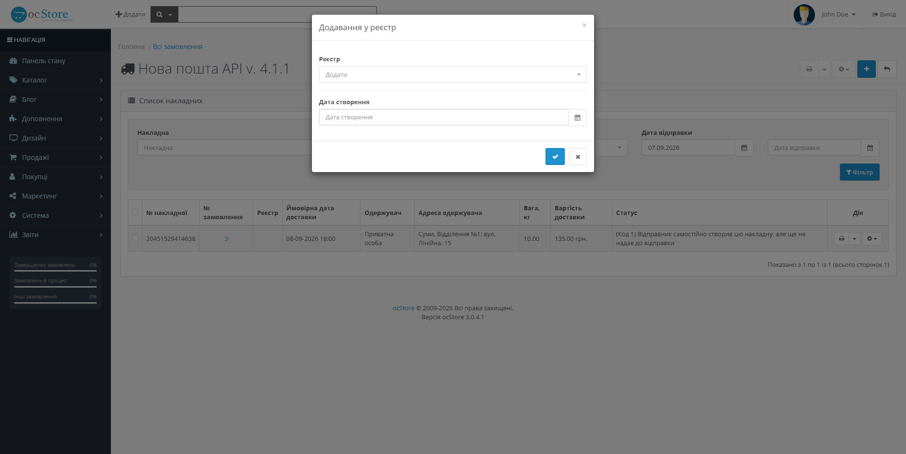Screen dimensions: 906x454
Task: Expand the Дизайн menu
Action: pos(55,138)
